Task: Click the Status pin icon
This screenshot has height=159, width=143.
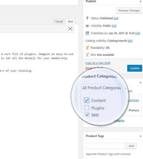Action: tap(87, 18)
